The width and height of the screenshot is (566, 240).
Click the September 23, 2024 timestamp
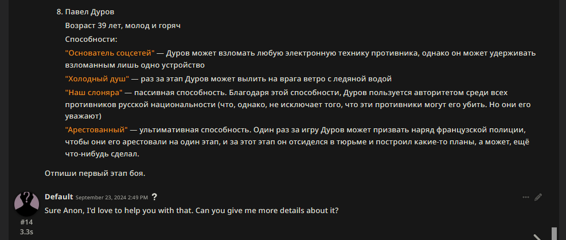point(112,198)
